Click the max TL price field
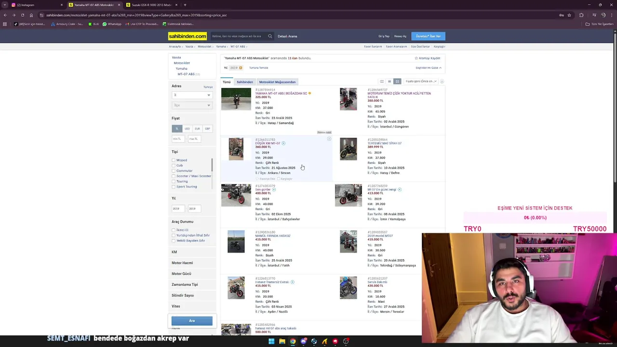This screenshot has height=347, width=617. click(194, 139)
